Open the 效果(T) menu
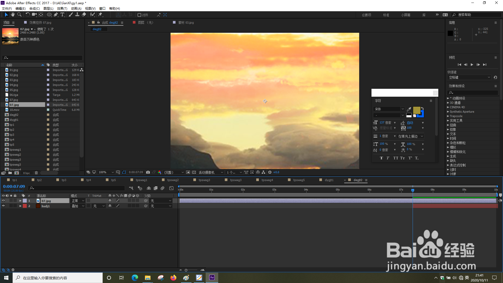The width and height of the screenshot is (503, 283). [x=62, y=9]
